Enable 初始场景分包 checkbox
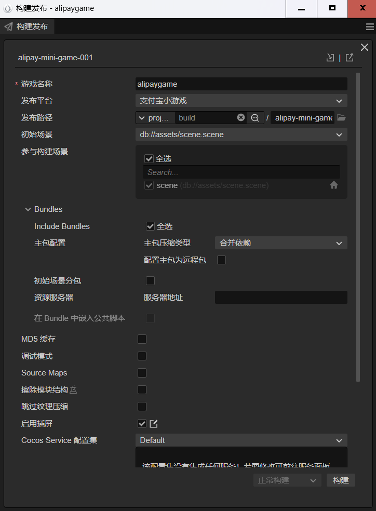376x511 pixels. coord(150,280)
